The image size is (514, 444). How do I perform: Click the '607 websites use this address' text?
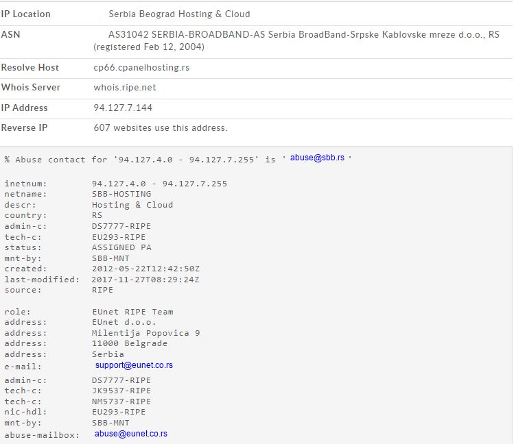161,128
